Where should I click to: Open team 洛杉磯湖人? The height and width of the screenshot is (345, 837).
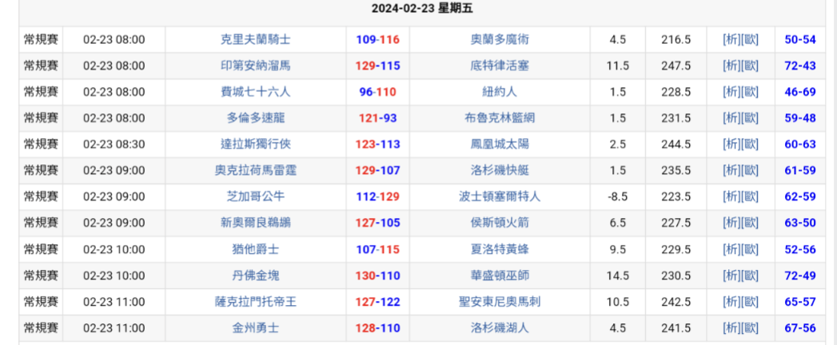coord(500,328)
